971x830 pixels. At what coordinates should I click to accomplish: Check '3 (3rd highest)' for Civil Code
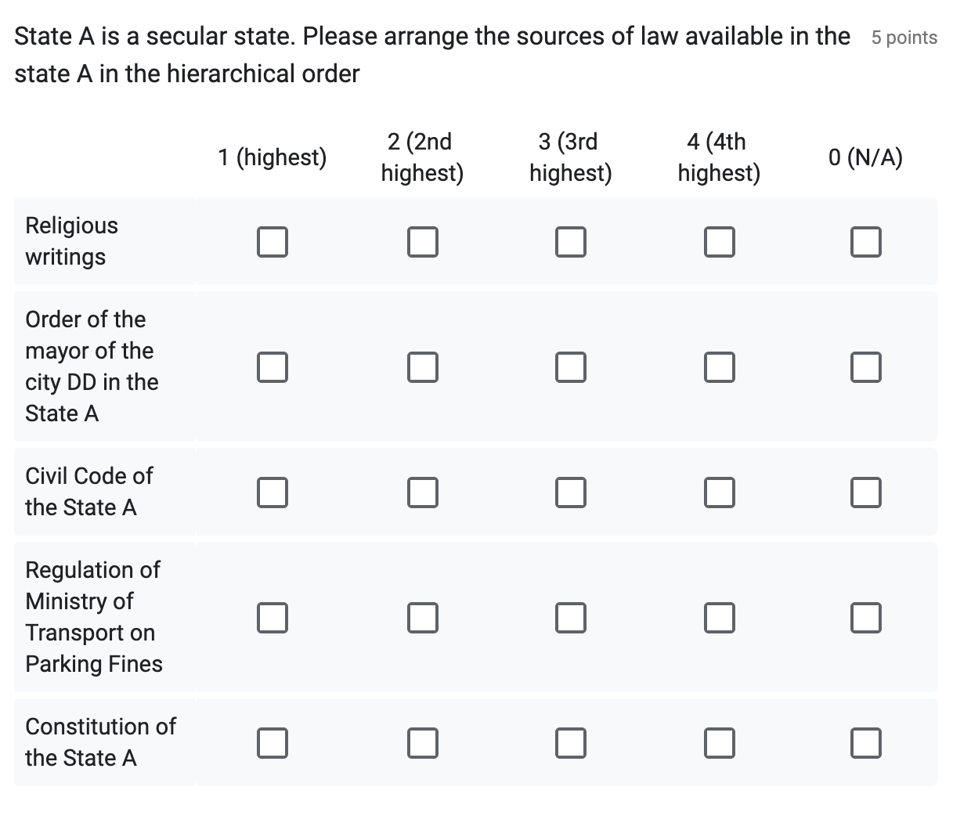[570, 493]
